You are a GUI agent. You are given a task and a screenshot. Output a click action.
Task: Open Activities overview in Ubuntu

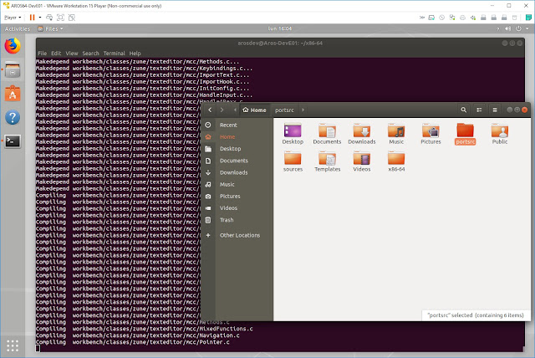click(18, 29)
